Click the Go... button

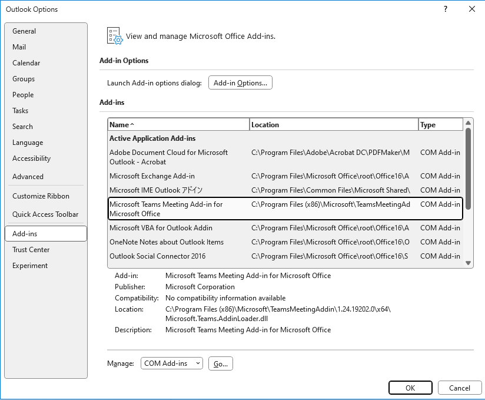[221, 363]
